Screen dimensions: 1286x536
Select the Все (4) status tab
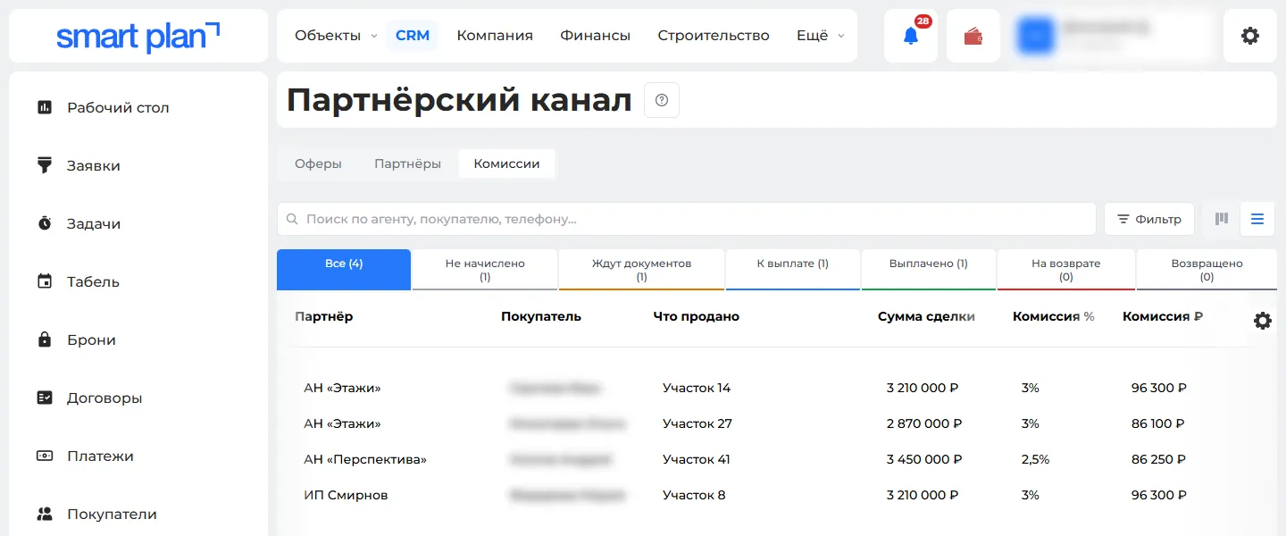tap(344, 270)
